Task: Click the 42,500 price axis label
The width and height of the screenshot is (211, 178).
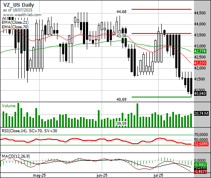Action: coord(200,57)
